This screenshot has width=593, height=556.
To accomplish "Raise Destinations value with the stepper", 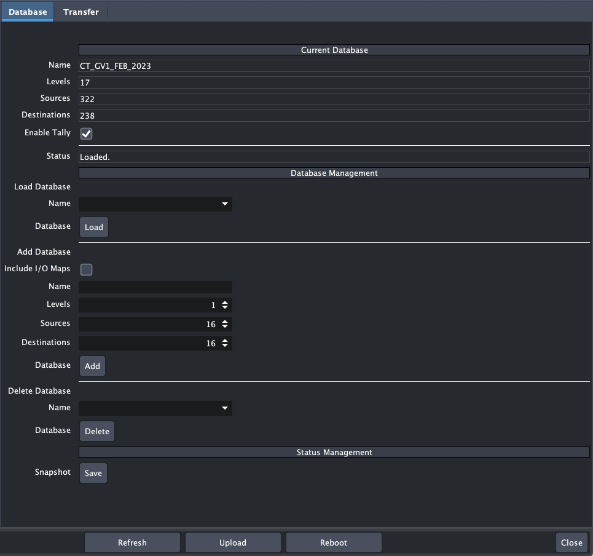I will point(226,341).
